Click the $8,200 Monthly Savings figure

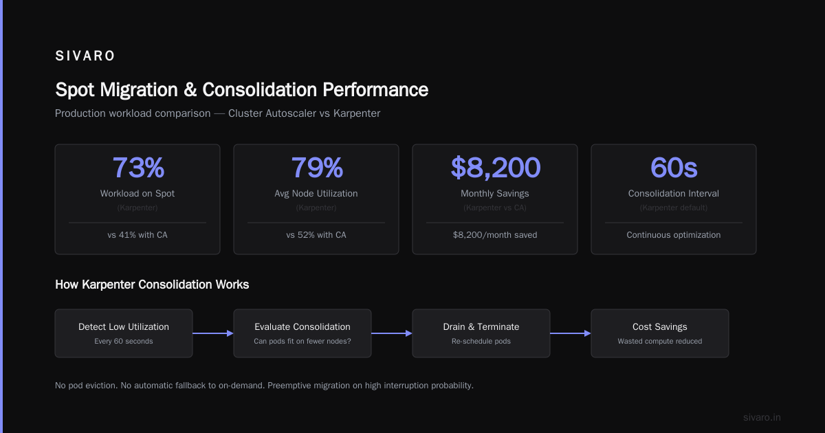[495, 168]
